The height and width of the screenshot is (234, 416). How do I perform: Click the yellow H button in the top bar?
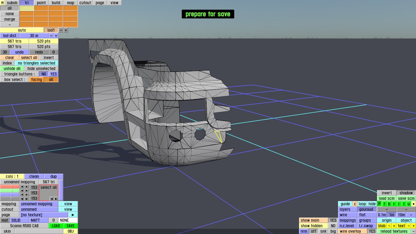[x=2, y=3]
